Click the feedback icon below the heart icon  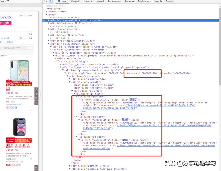point(36,103)
